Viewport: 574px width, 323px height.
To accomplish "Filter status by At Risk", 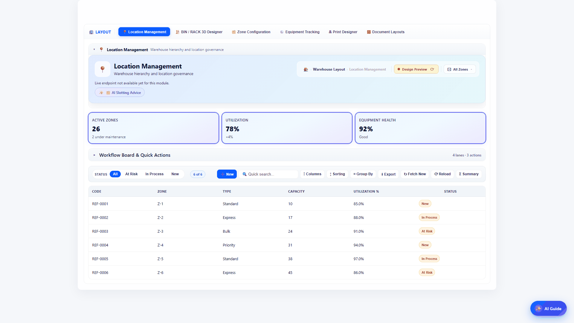I will (x=132, y=174).
